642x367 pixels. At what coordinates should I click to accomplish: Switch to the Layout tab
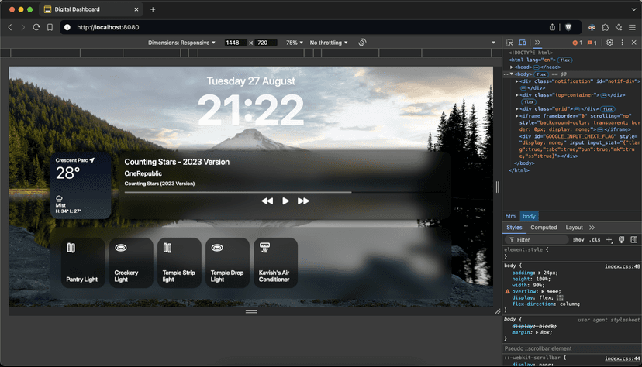point(574,228)
